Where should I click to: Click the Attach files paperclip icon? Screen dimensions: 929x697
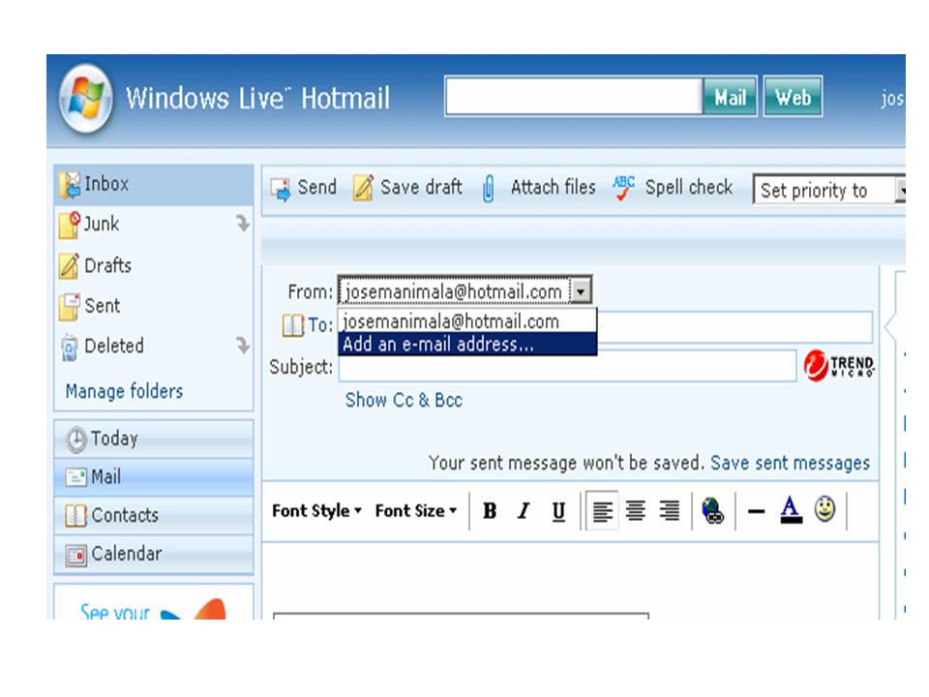point(488,189)
